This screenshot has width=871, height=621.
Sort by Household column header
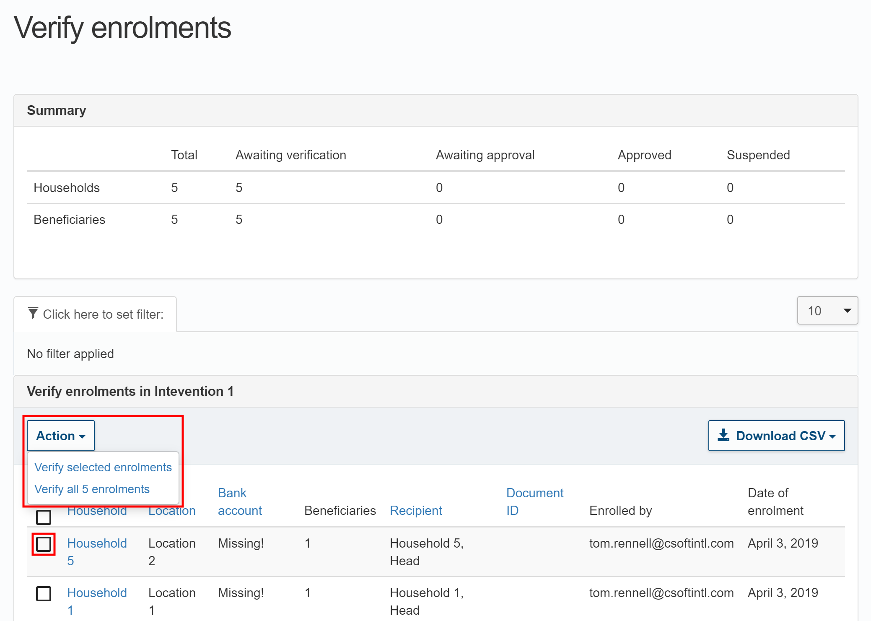(x=97, y=512)
